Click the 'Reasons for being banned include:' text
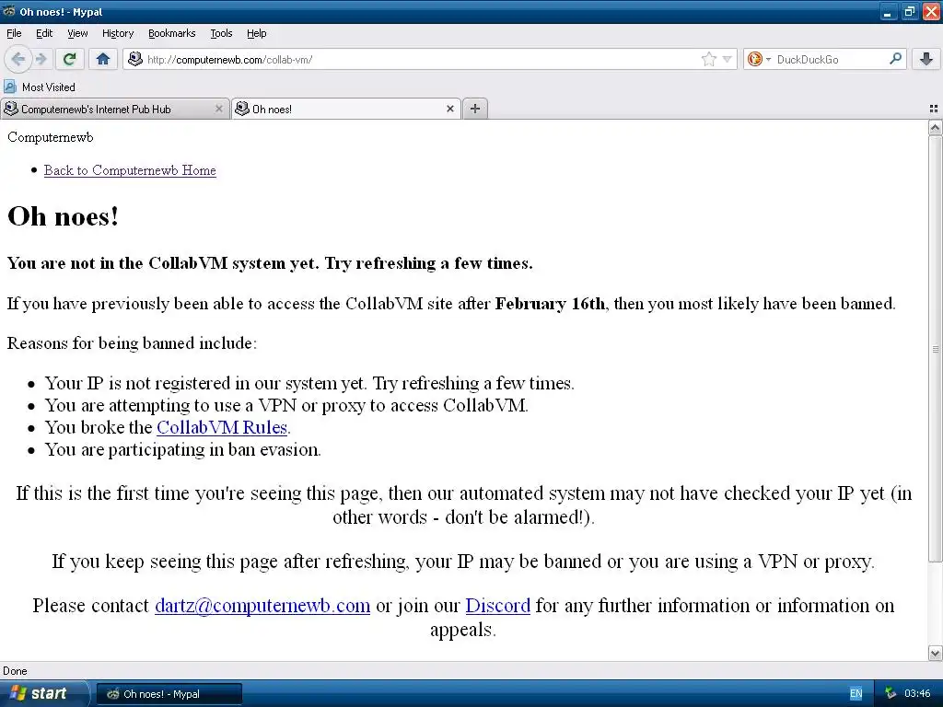This screenshot has width=943, height=707. 132,343
